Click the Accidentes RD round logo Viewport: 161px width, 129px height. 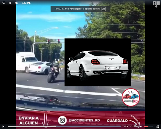[131, 97]
